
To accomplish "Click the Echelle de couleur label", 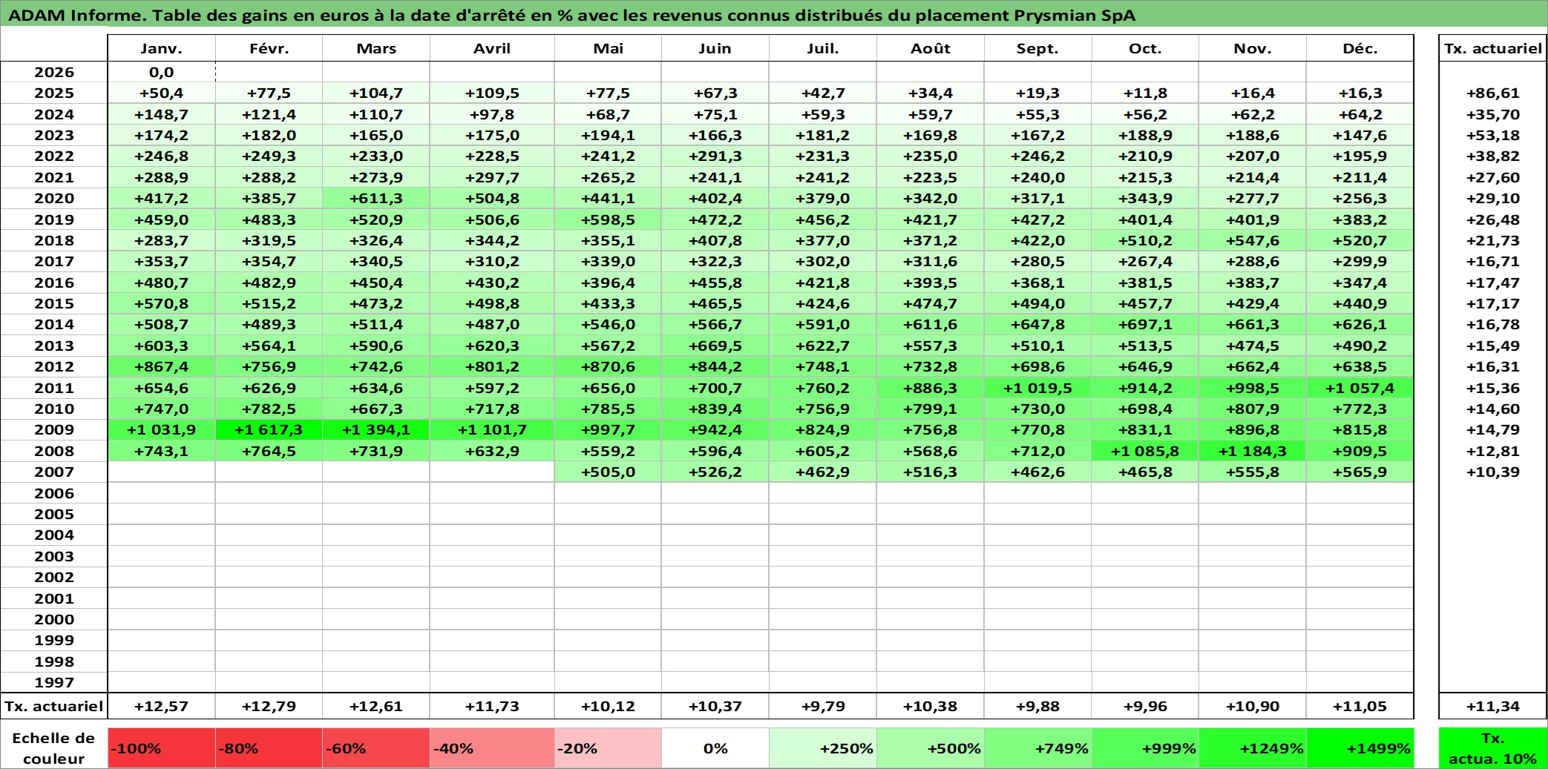I will coord(53,748).
